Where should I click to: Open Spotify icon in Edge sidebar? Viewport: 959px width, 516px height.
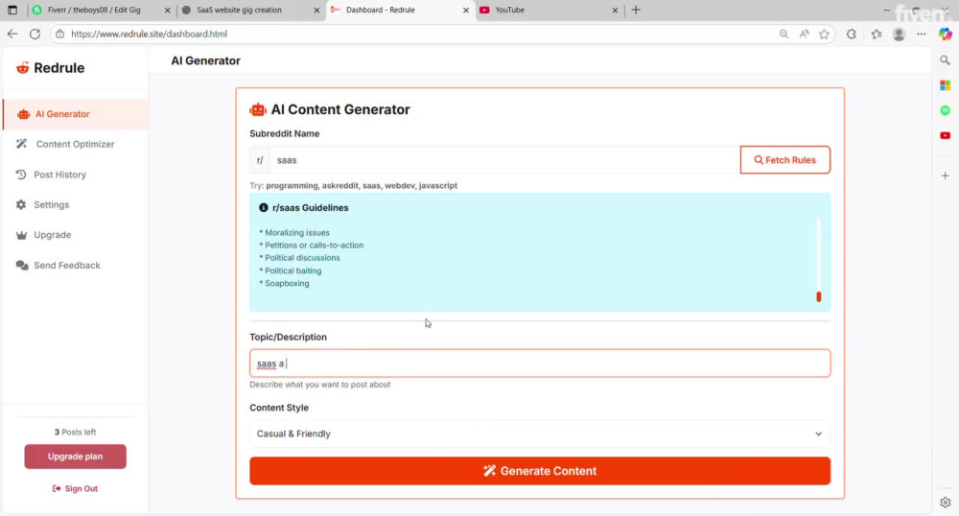945,110
